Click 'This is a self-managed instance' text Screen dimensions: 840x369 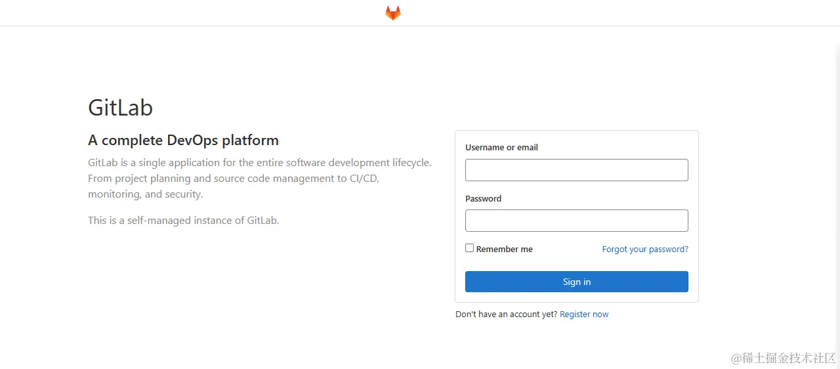tap(184, 221)
